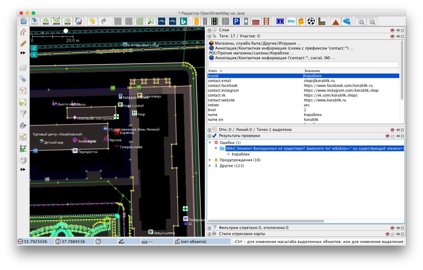This screenshot has height=270, width=423.
Task: Click the map scale slider handle
Action: [x=66, y=31]
